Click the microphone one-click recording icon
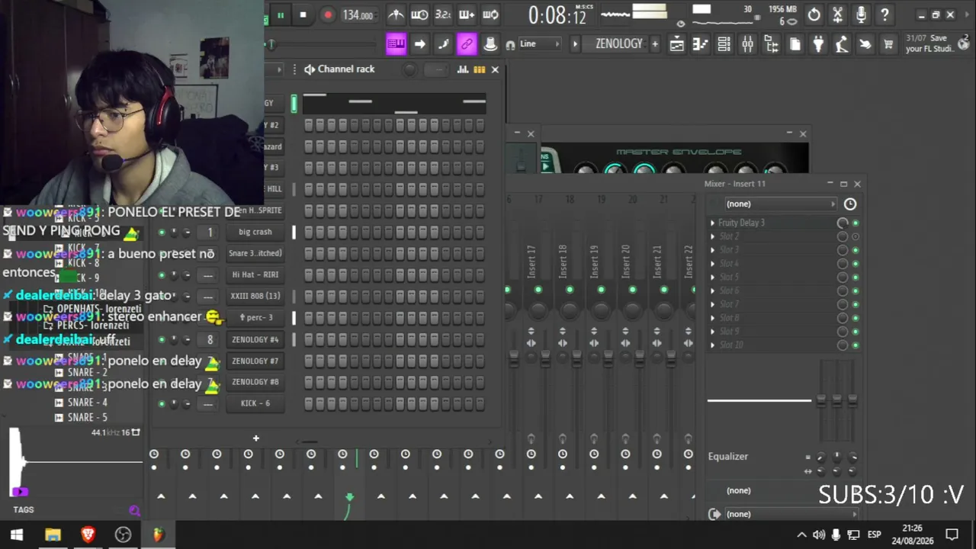The height and width of the screenshot is (549, 976). click(x=862, y=14)
